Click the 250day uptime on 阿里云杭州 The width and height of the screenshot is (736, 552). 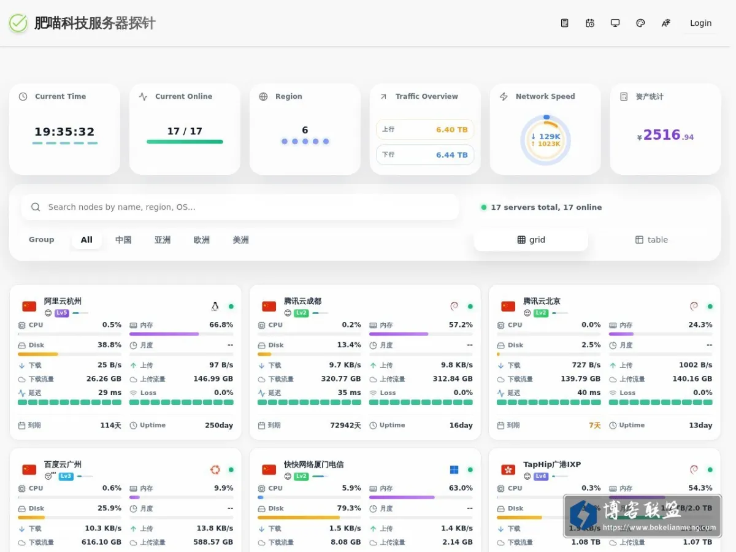pyautogui.click(x=219, y=425)
